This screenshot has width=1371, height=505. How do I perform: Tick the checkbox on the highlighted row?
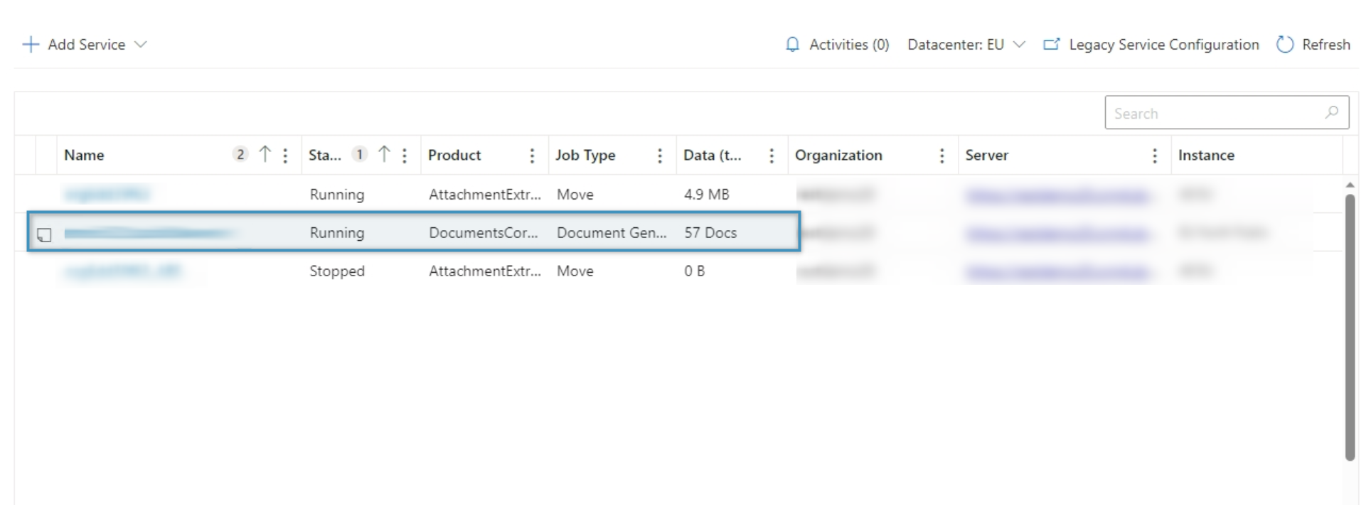click(44, 234)
